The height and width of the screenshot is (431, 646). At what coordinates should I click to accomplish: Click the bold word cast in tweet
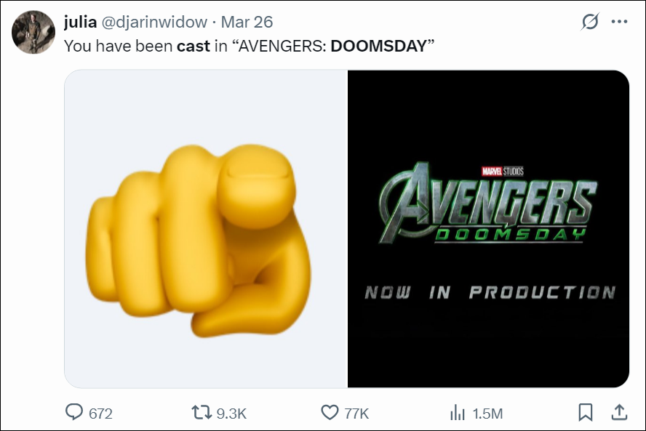[194, 45]
